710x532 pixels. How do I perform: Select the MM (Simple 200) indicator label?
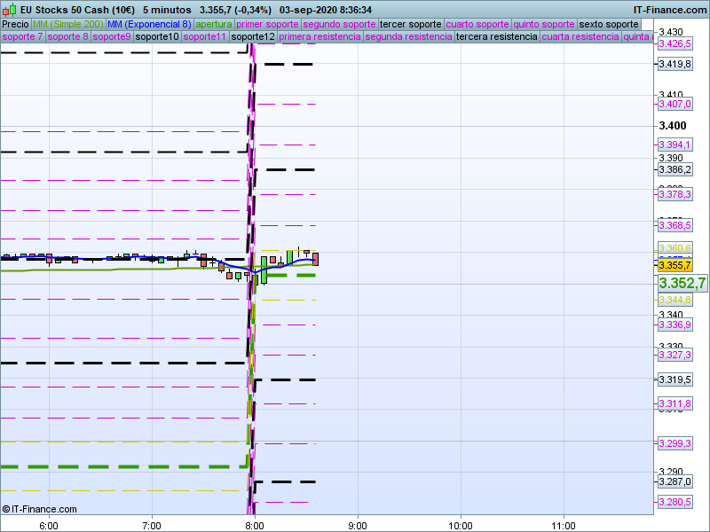click(68, 25)
